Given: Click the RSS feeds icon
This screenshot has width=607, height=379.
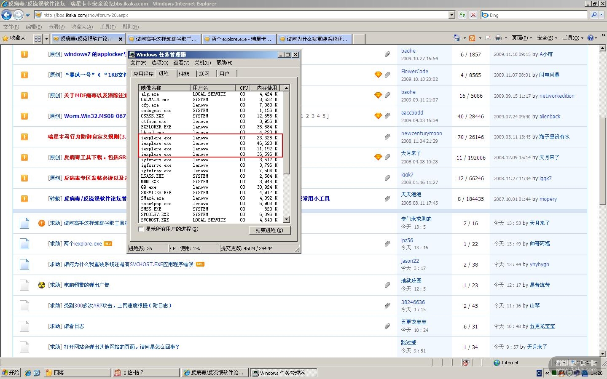Looking at the screenshot, I should (472, 38).
